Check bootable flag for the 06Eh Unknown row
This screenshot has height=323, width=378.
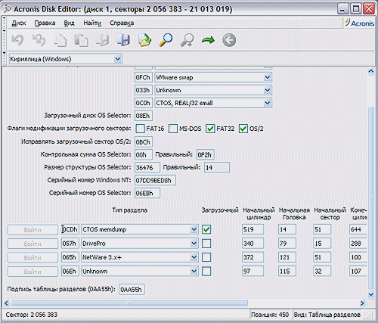pos(206,272)
